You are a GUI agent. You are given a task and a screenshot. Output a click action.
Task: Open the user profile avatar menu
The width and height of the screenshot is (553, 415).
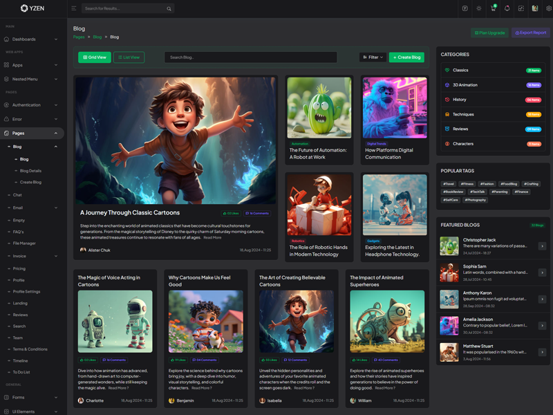tap(534, 8)
